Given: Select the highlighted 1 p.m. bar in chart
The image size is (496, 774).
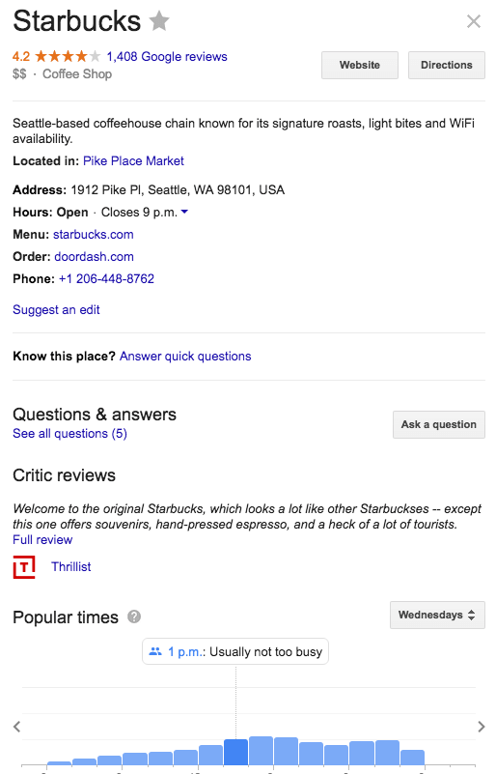Looking at the screenshot, I should 235,752.
